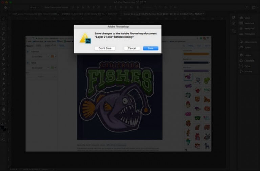Image resolution: width=260 pixels, height=171 pixels.
Task: Click the search icon in options bar
Action: (247, 7)
